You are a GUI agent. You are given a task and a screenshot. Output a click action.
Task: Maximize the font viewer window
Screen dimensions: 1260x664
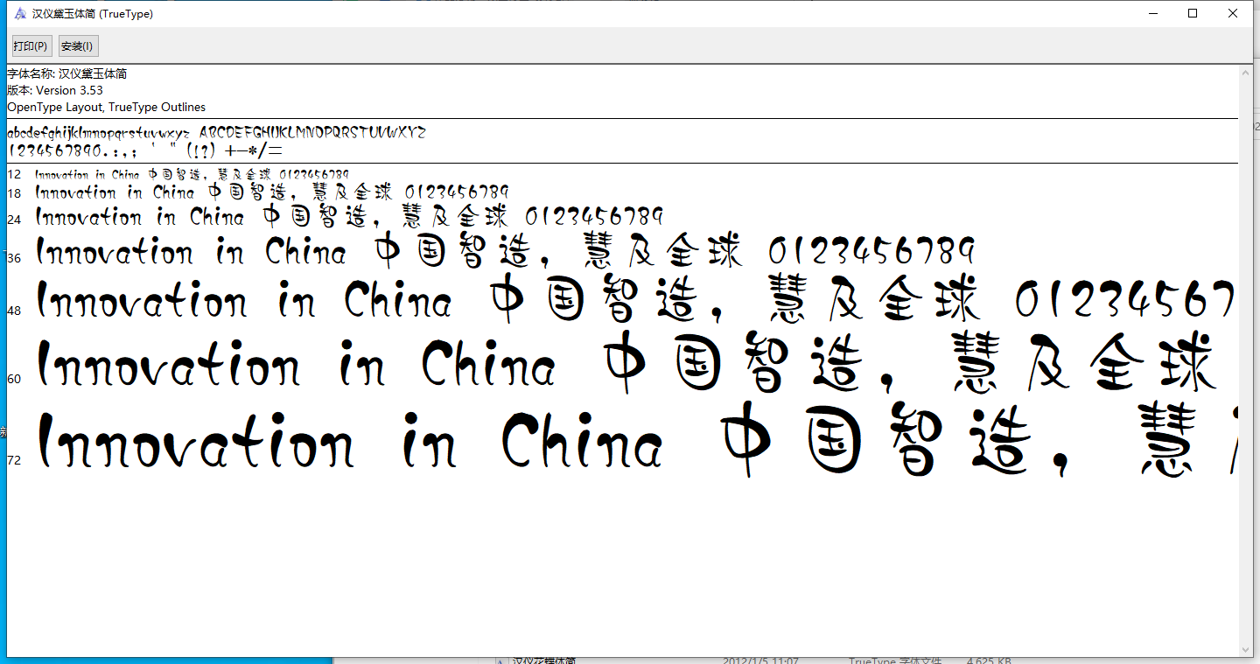point(1193,13)
